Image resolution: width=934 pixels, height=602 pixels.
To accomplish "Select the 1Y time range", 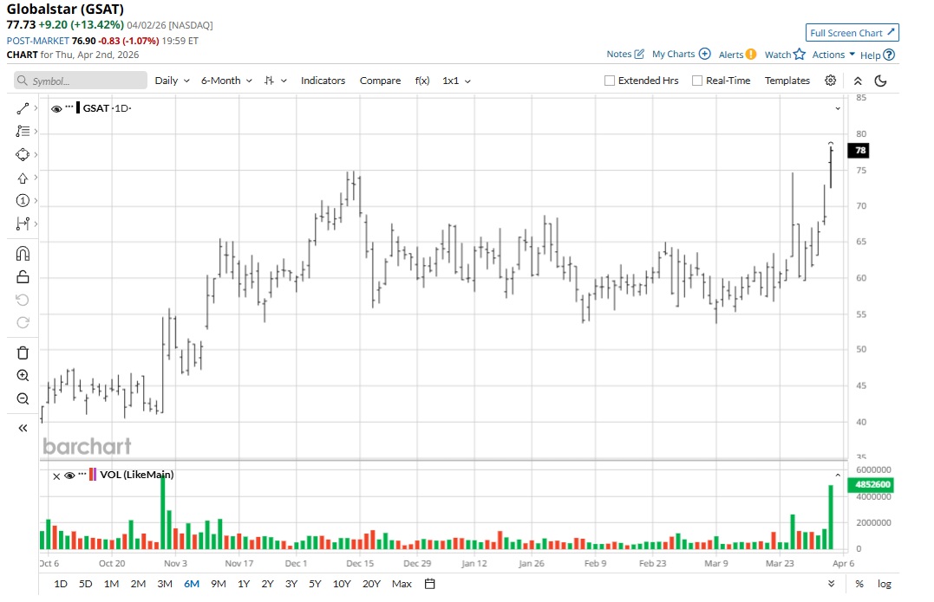I will pyautogui.click(x=244, y=584).
